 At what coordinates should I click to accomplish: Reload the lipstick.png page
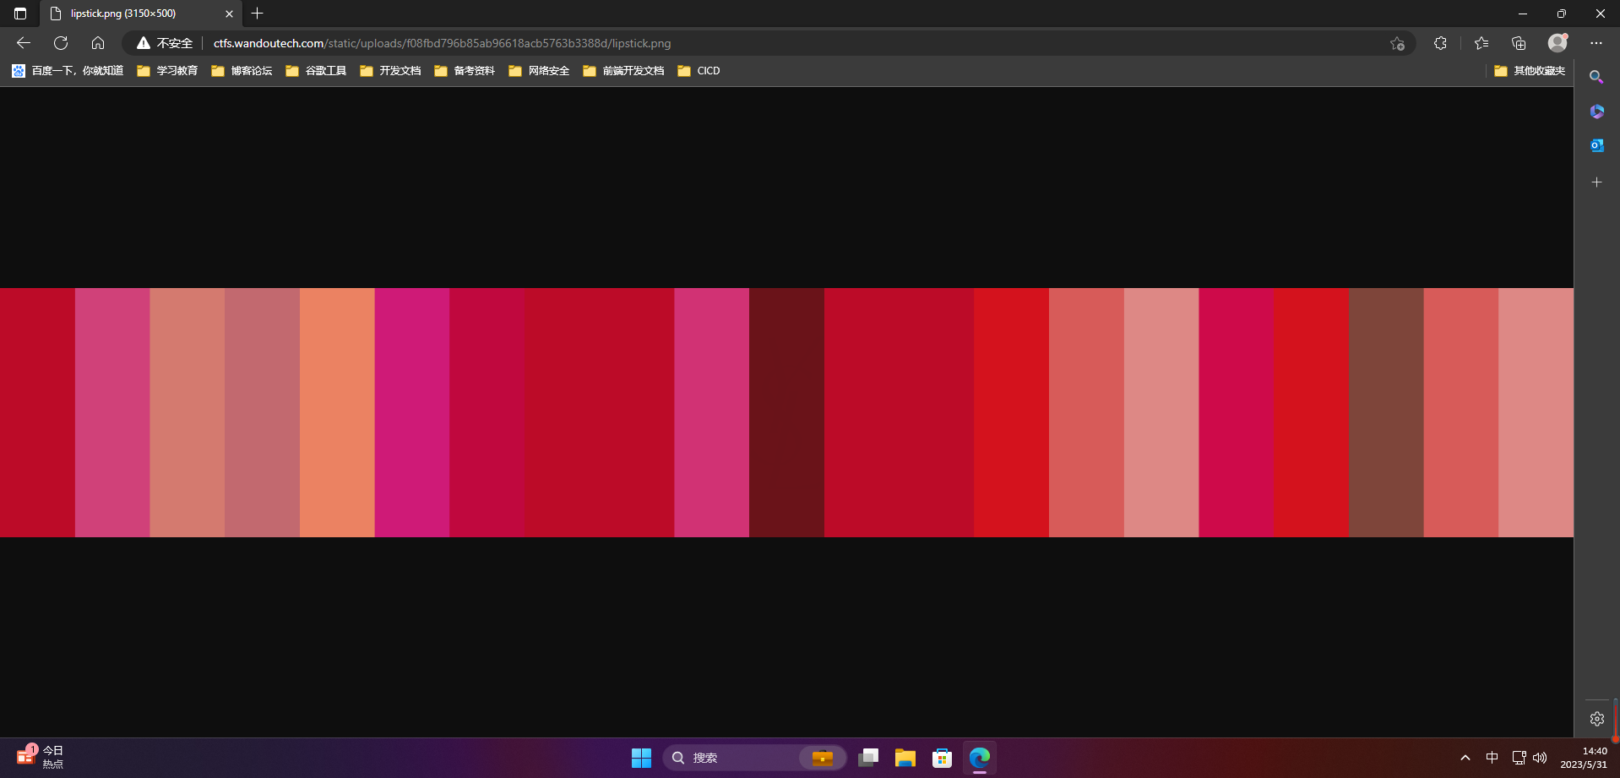[x=61, y=43]
